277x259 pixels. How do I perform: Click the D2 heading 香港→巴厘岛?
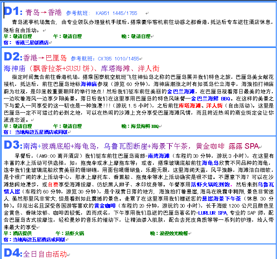pyautogui.click(x=43, y=58)
